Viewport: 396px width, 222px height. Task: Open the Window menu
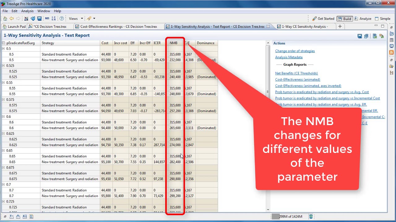click(44, 11)
